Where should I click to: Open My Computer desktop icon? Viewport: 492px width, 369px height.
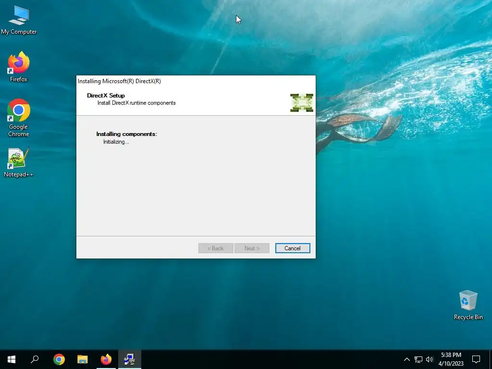(19, 20)
